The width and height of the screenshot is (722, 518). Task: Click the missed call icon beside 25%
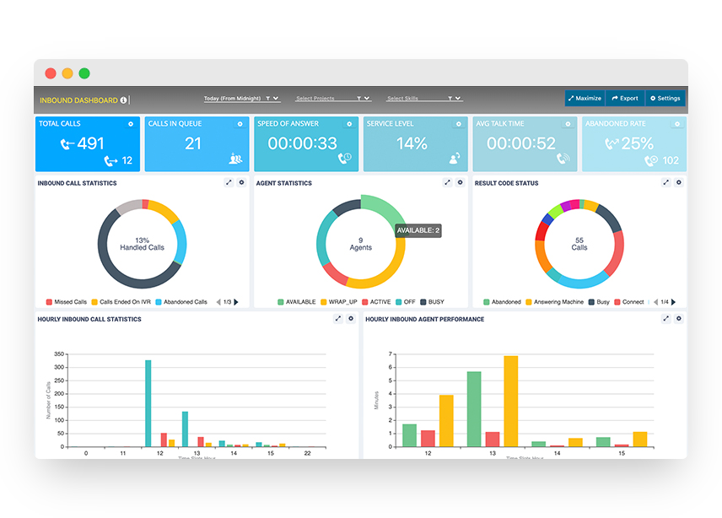[x=612, y=144]
